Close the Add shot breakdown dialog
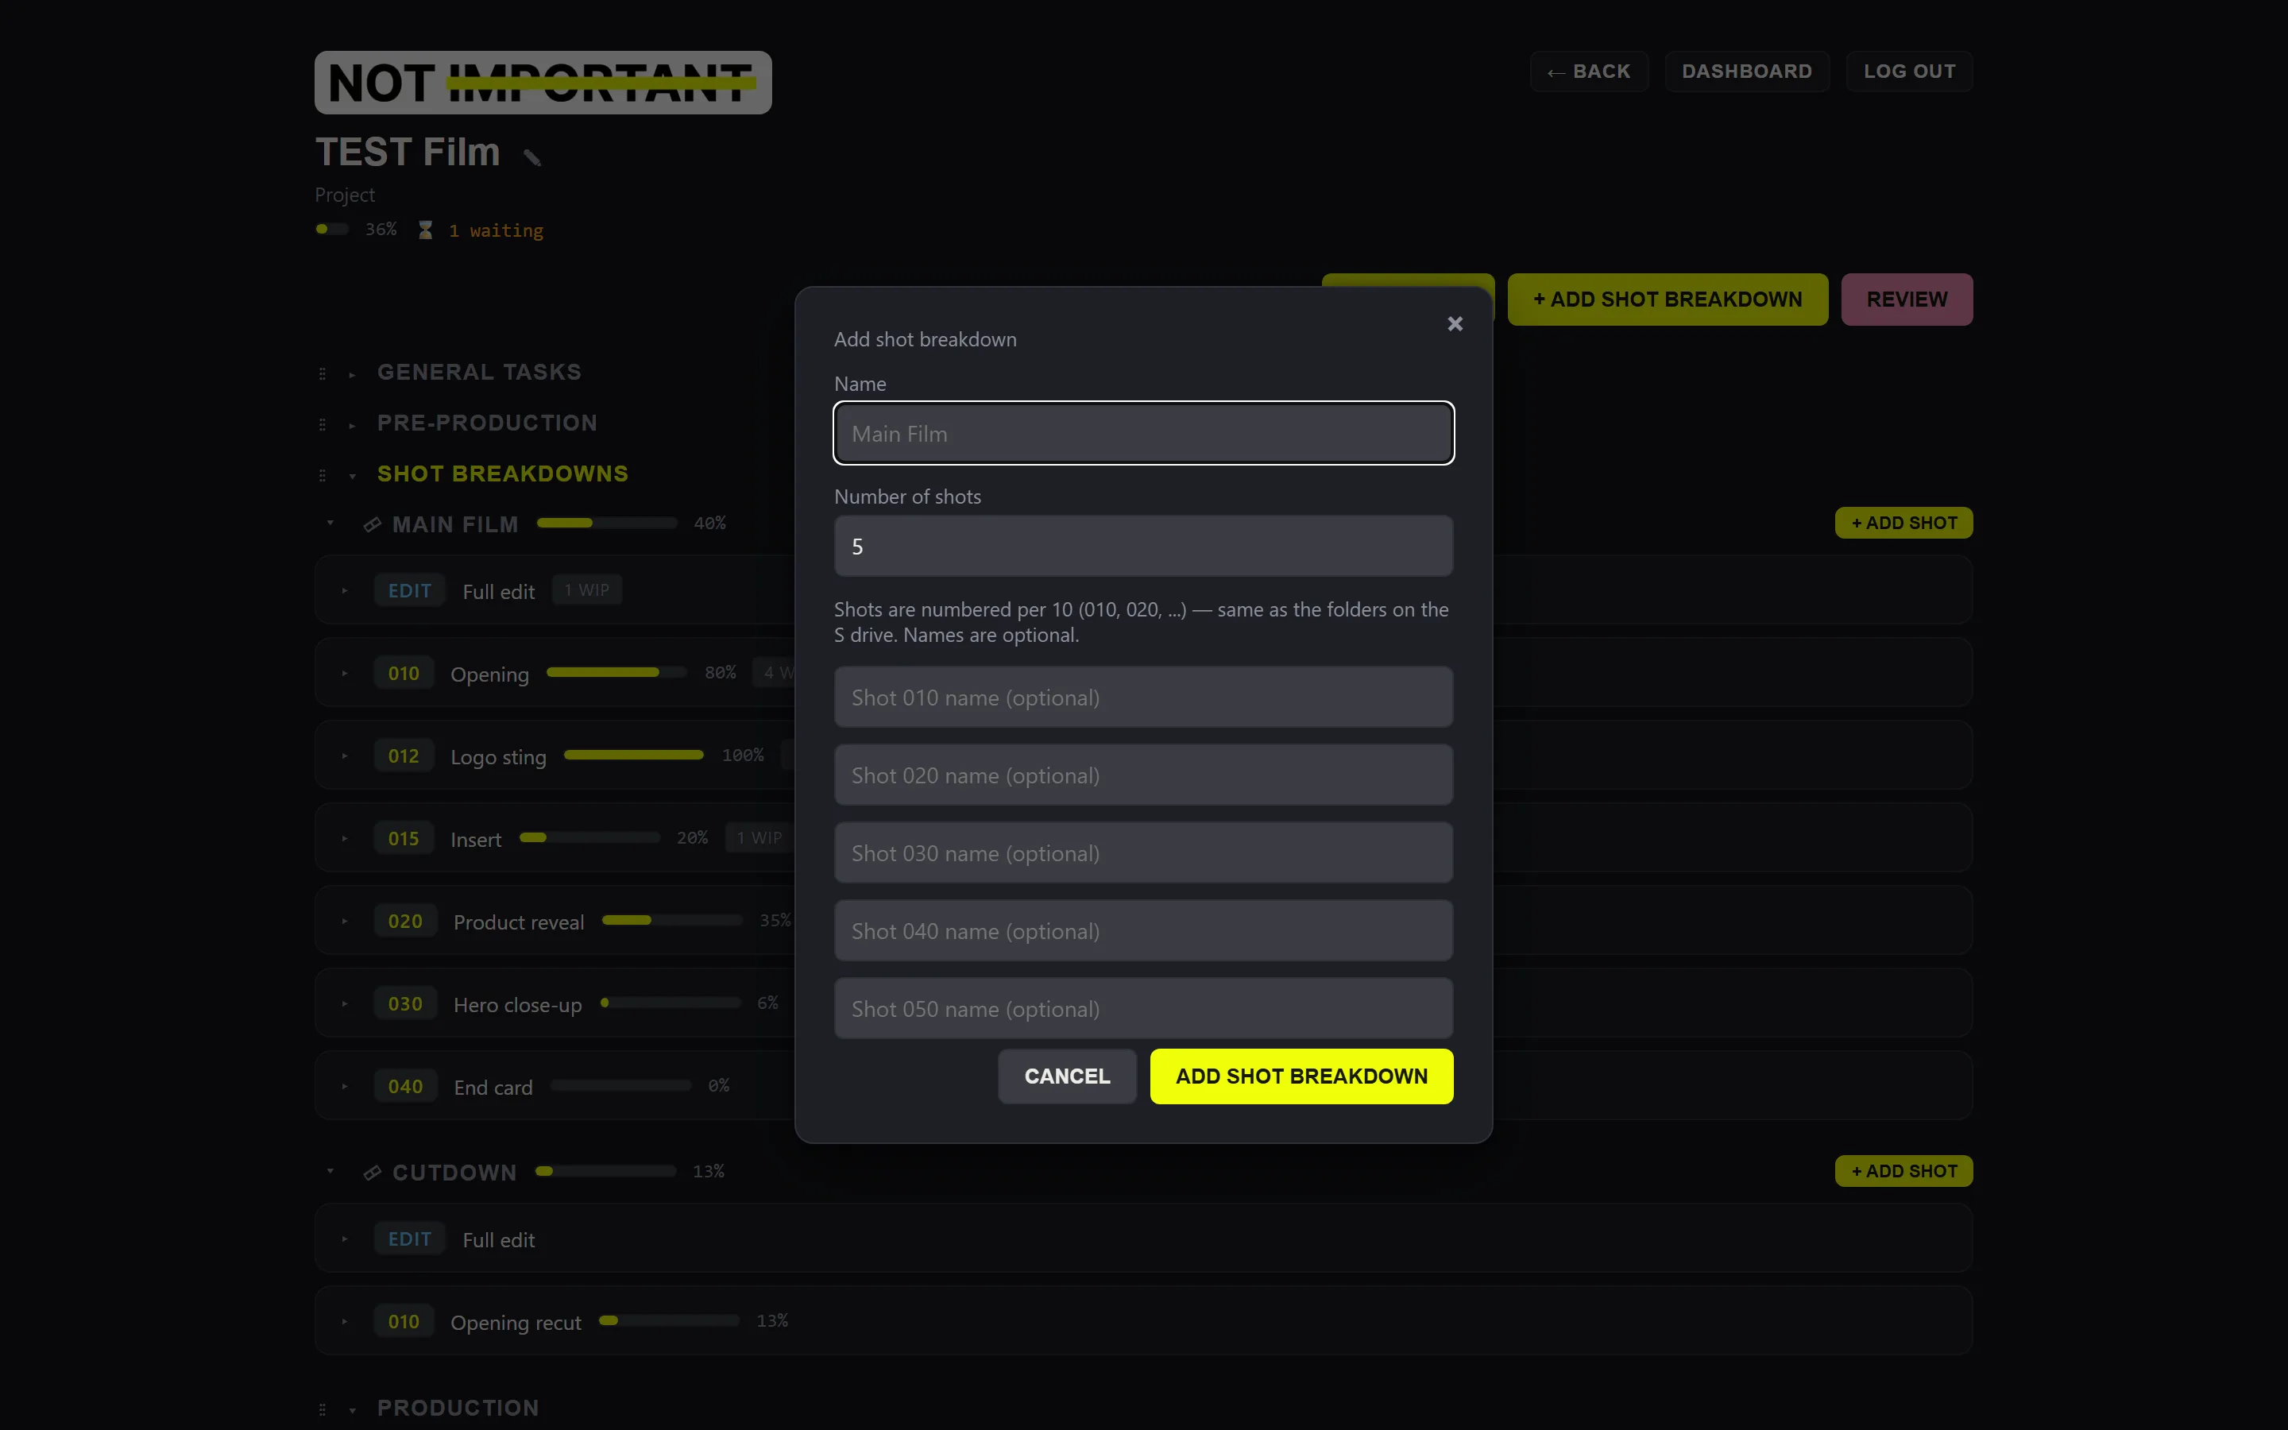The height and width of the screenshot is (1430, 2288). [x=1455, y=323]
